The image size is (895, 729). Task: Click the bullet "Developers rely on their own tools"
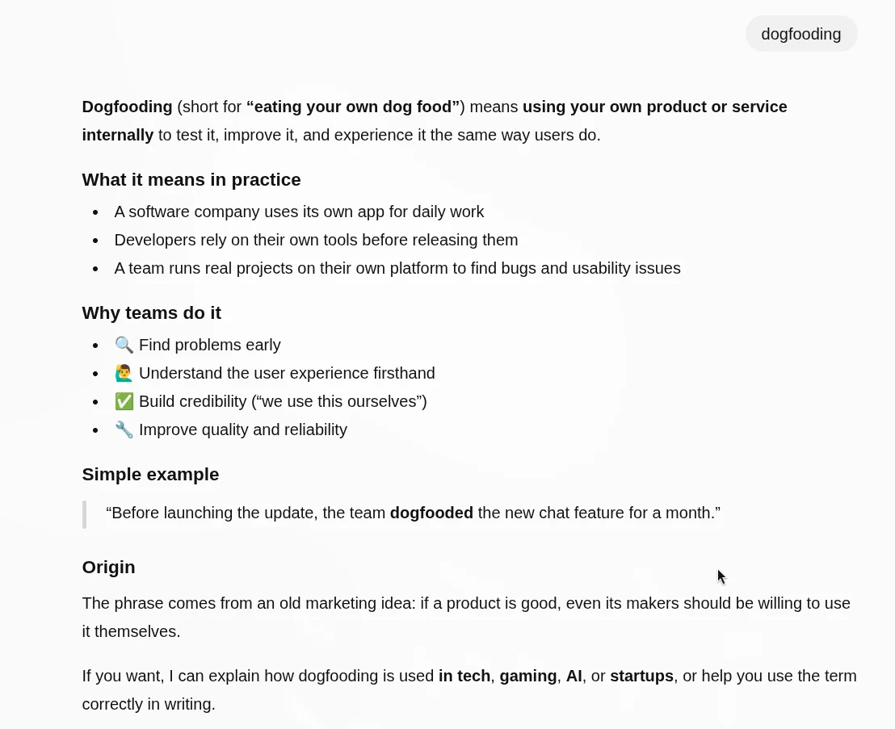point(316,240)
